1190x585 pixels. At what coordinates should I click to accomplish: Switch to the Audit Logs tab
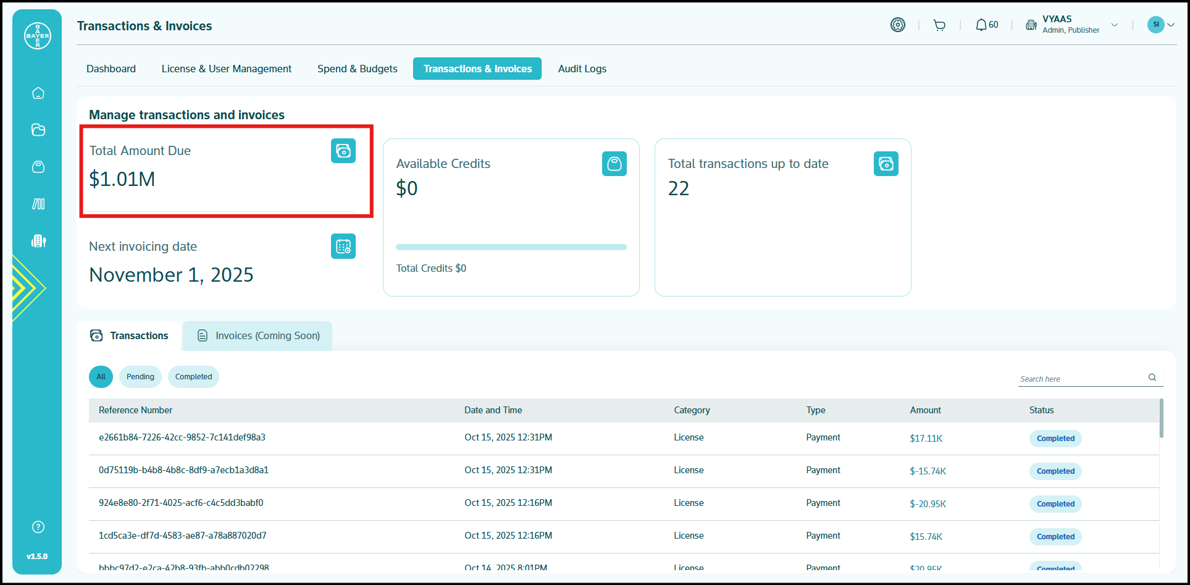(x=582, y=69)
